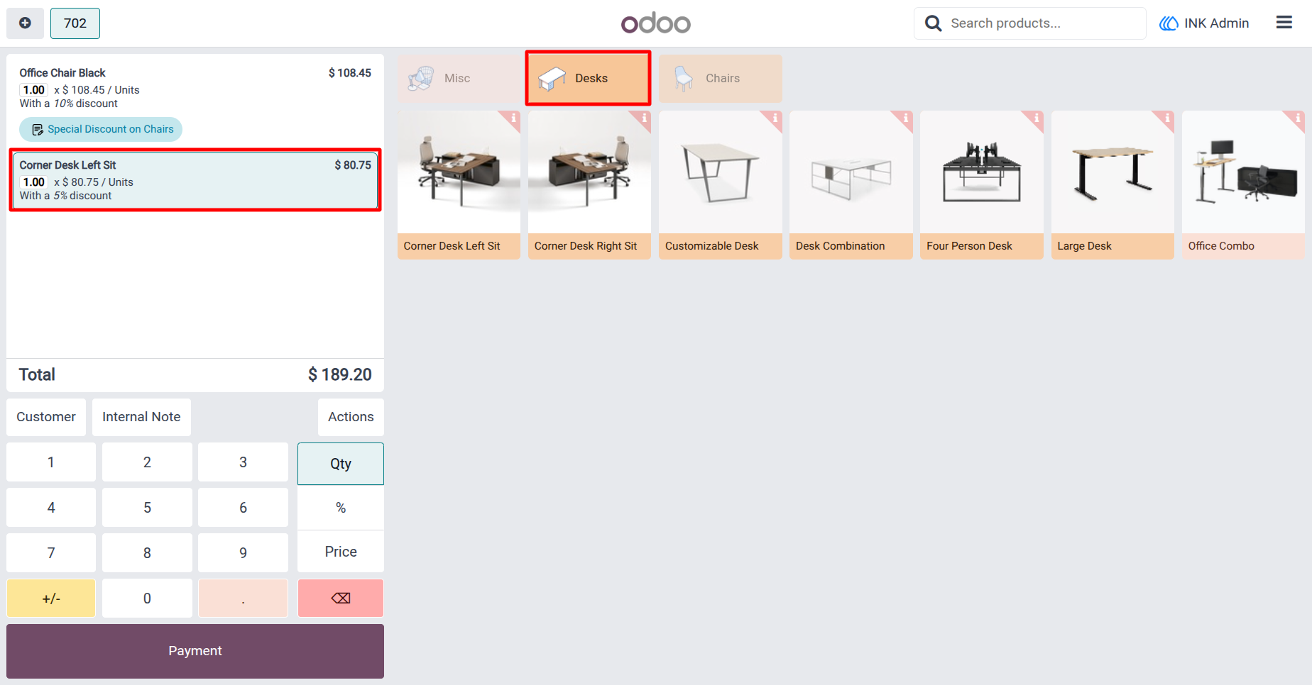Add the Four Person Desk product
The height and width of the screenshot is (685, 1312).
[x=981, y=185]
